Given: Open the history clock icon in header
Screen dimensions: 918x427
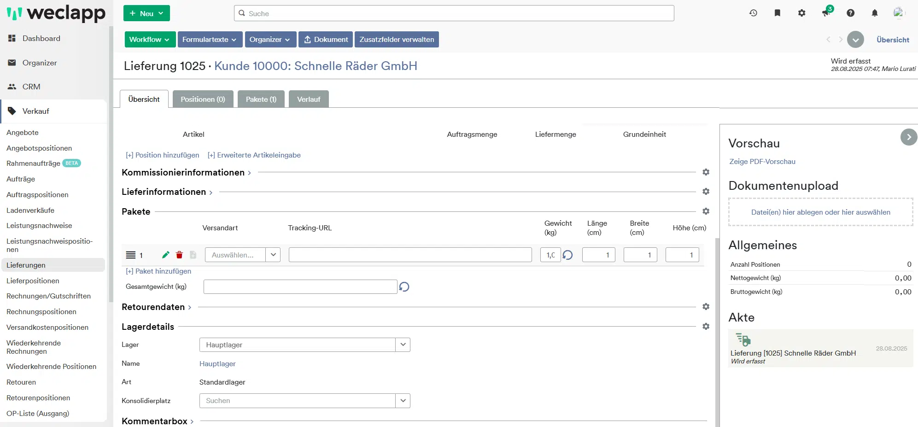Looking at the screenshot, I should coord(753,13).
